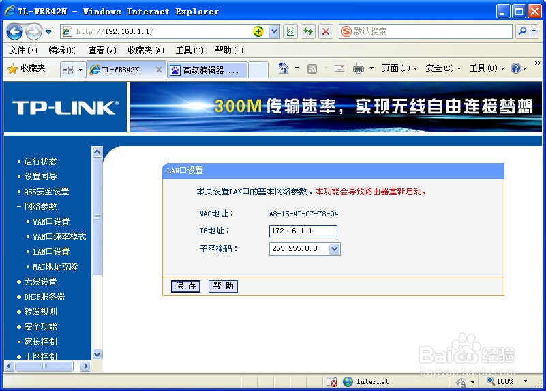Open the Print options dropdown arrow

tap(371, 68)
